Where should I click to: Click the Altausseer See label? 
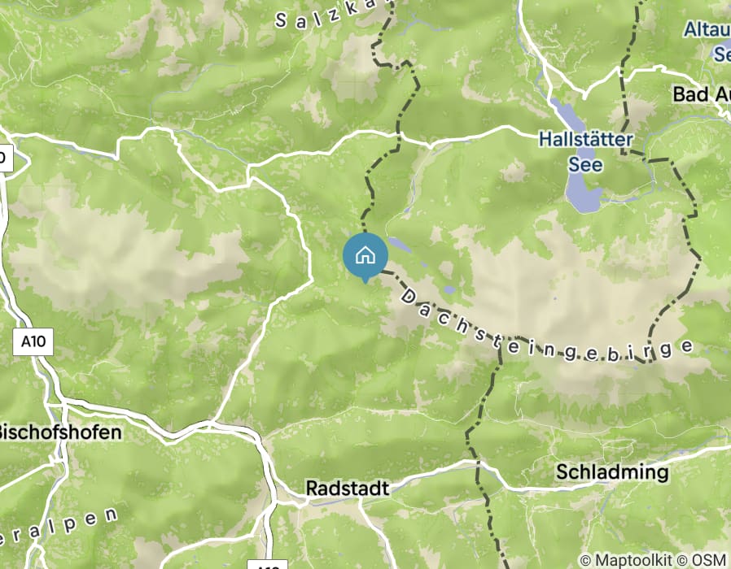tap(707, 42)
